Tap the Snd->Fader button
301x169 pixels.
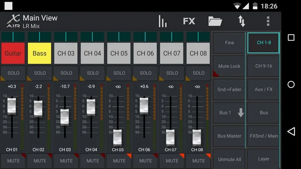pyautogui.click(x=229, y=89)
